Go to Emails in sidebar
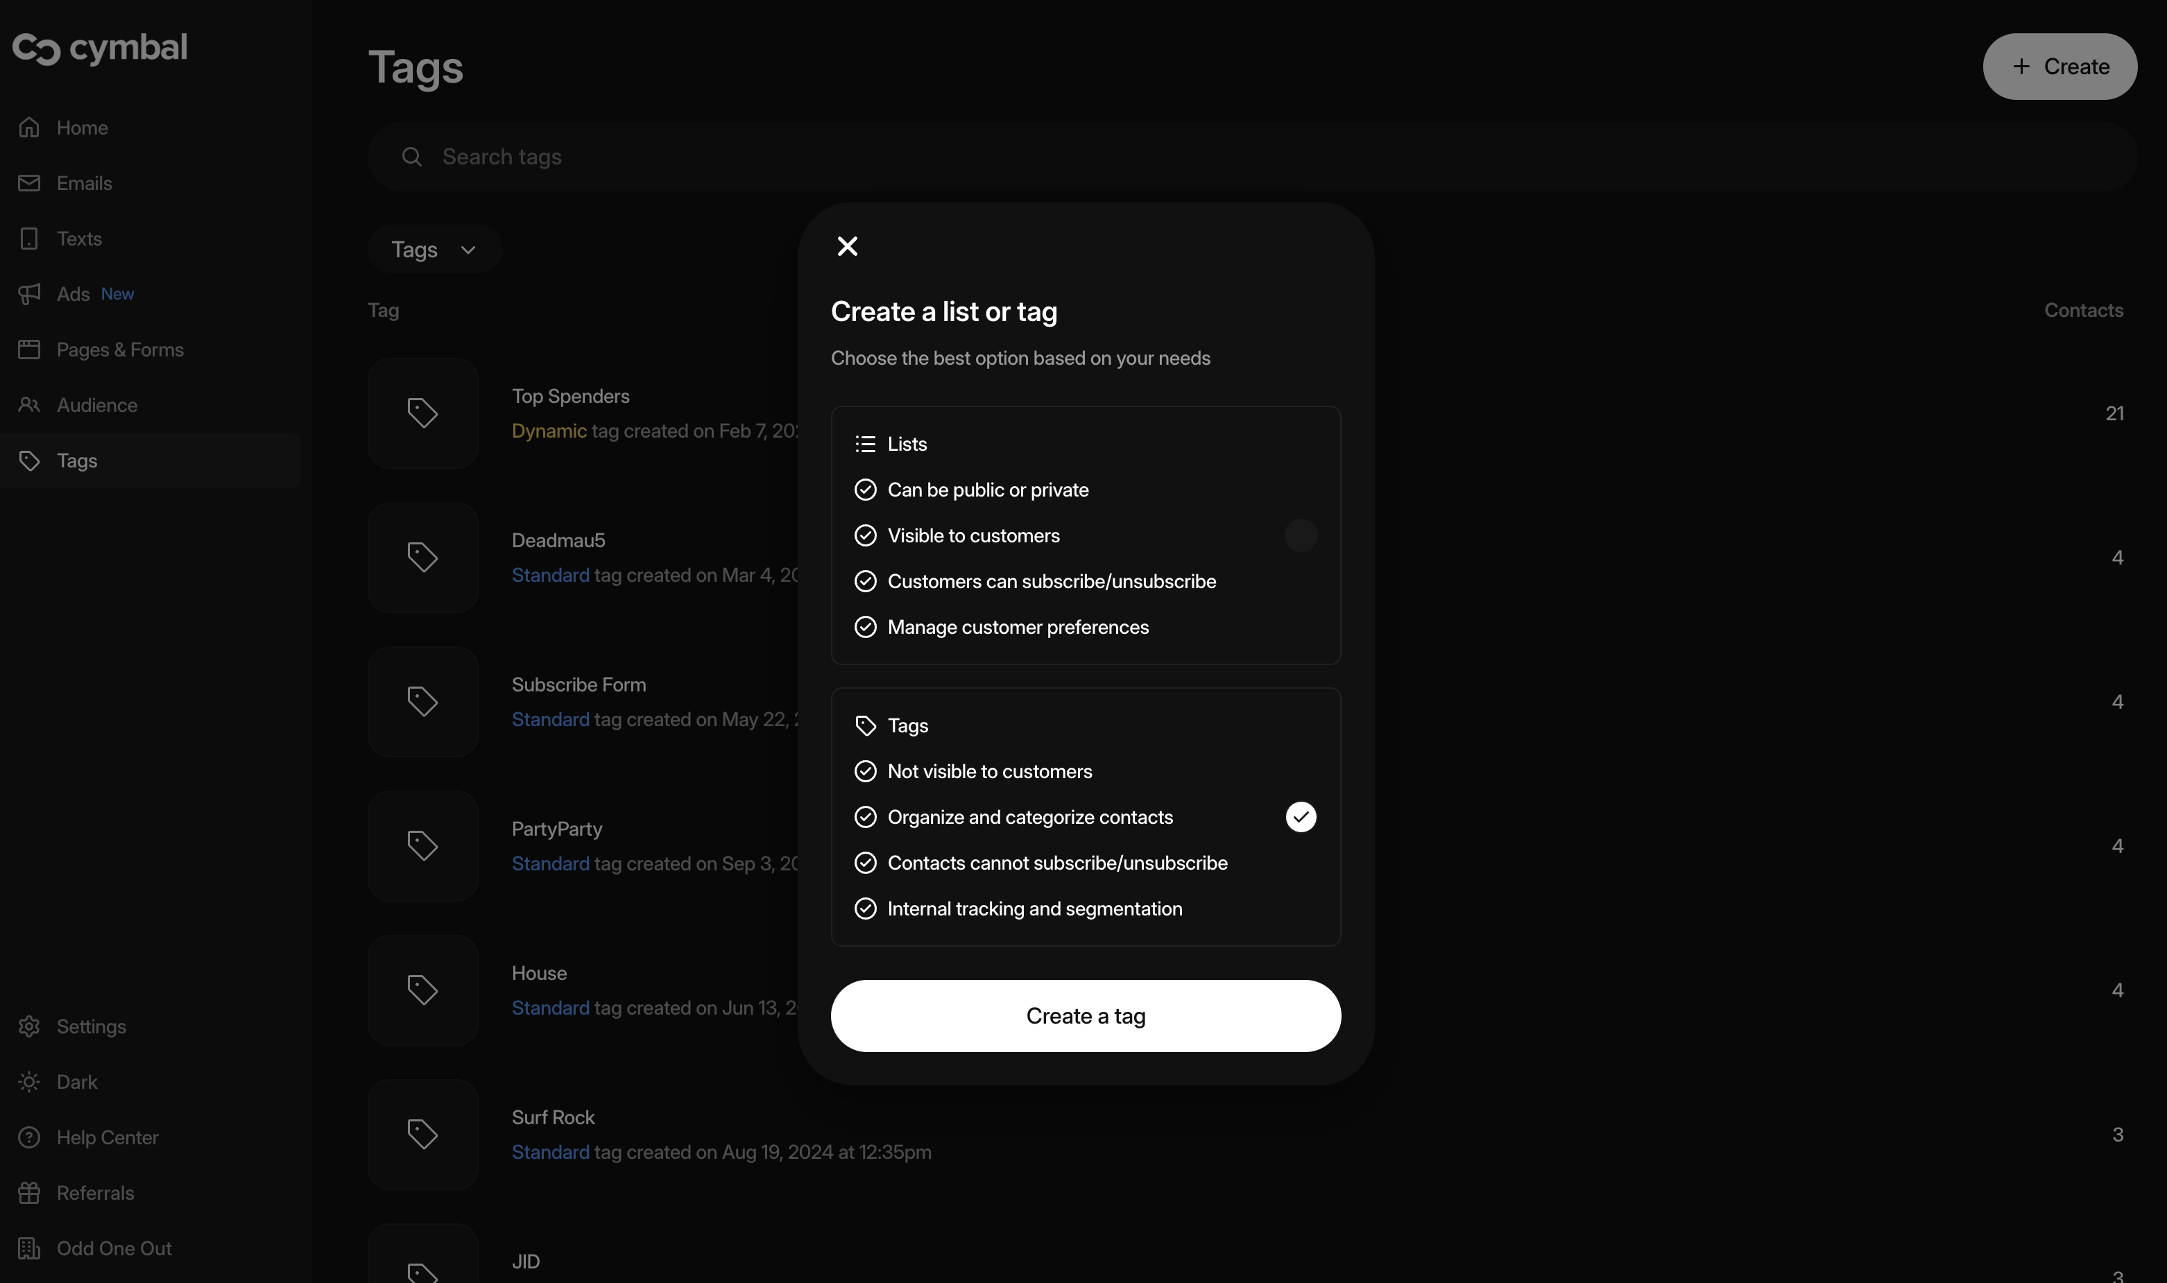Viewport: 2167px width, 1283px height. 84,183
